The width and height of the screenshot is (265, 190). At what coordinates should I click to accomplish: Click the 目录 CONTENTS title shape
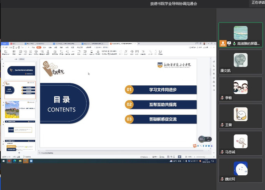click(x=62, y=103)
